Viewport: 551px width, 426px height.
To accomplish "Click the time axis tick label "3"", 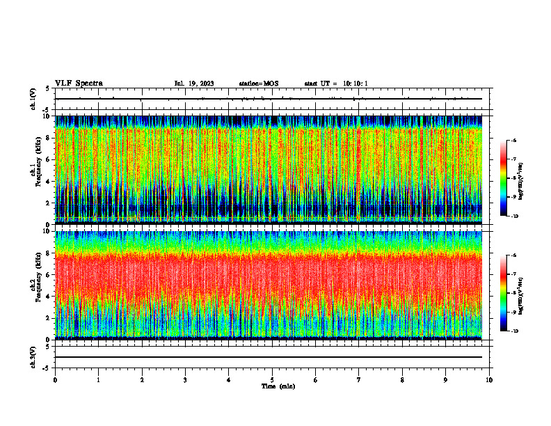I will [185, 380].
